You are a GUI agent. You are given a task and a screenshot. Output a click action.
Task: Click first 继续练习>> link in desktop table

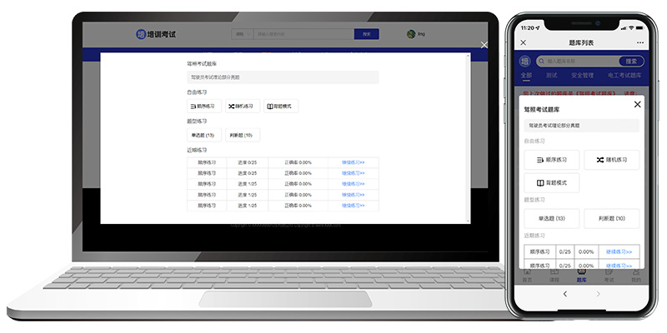(x=354, y=162)
